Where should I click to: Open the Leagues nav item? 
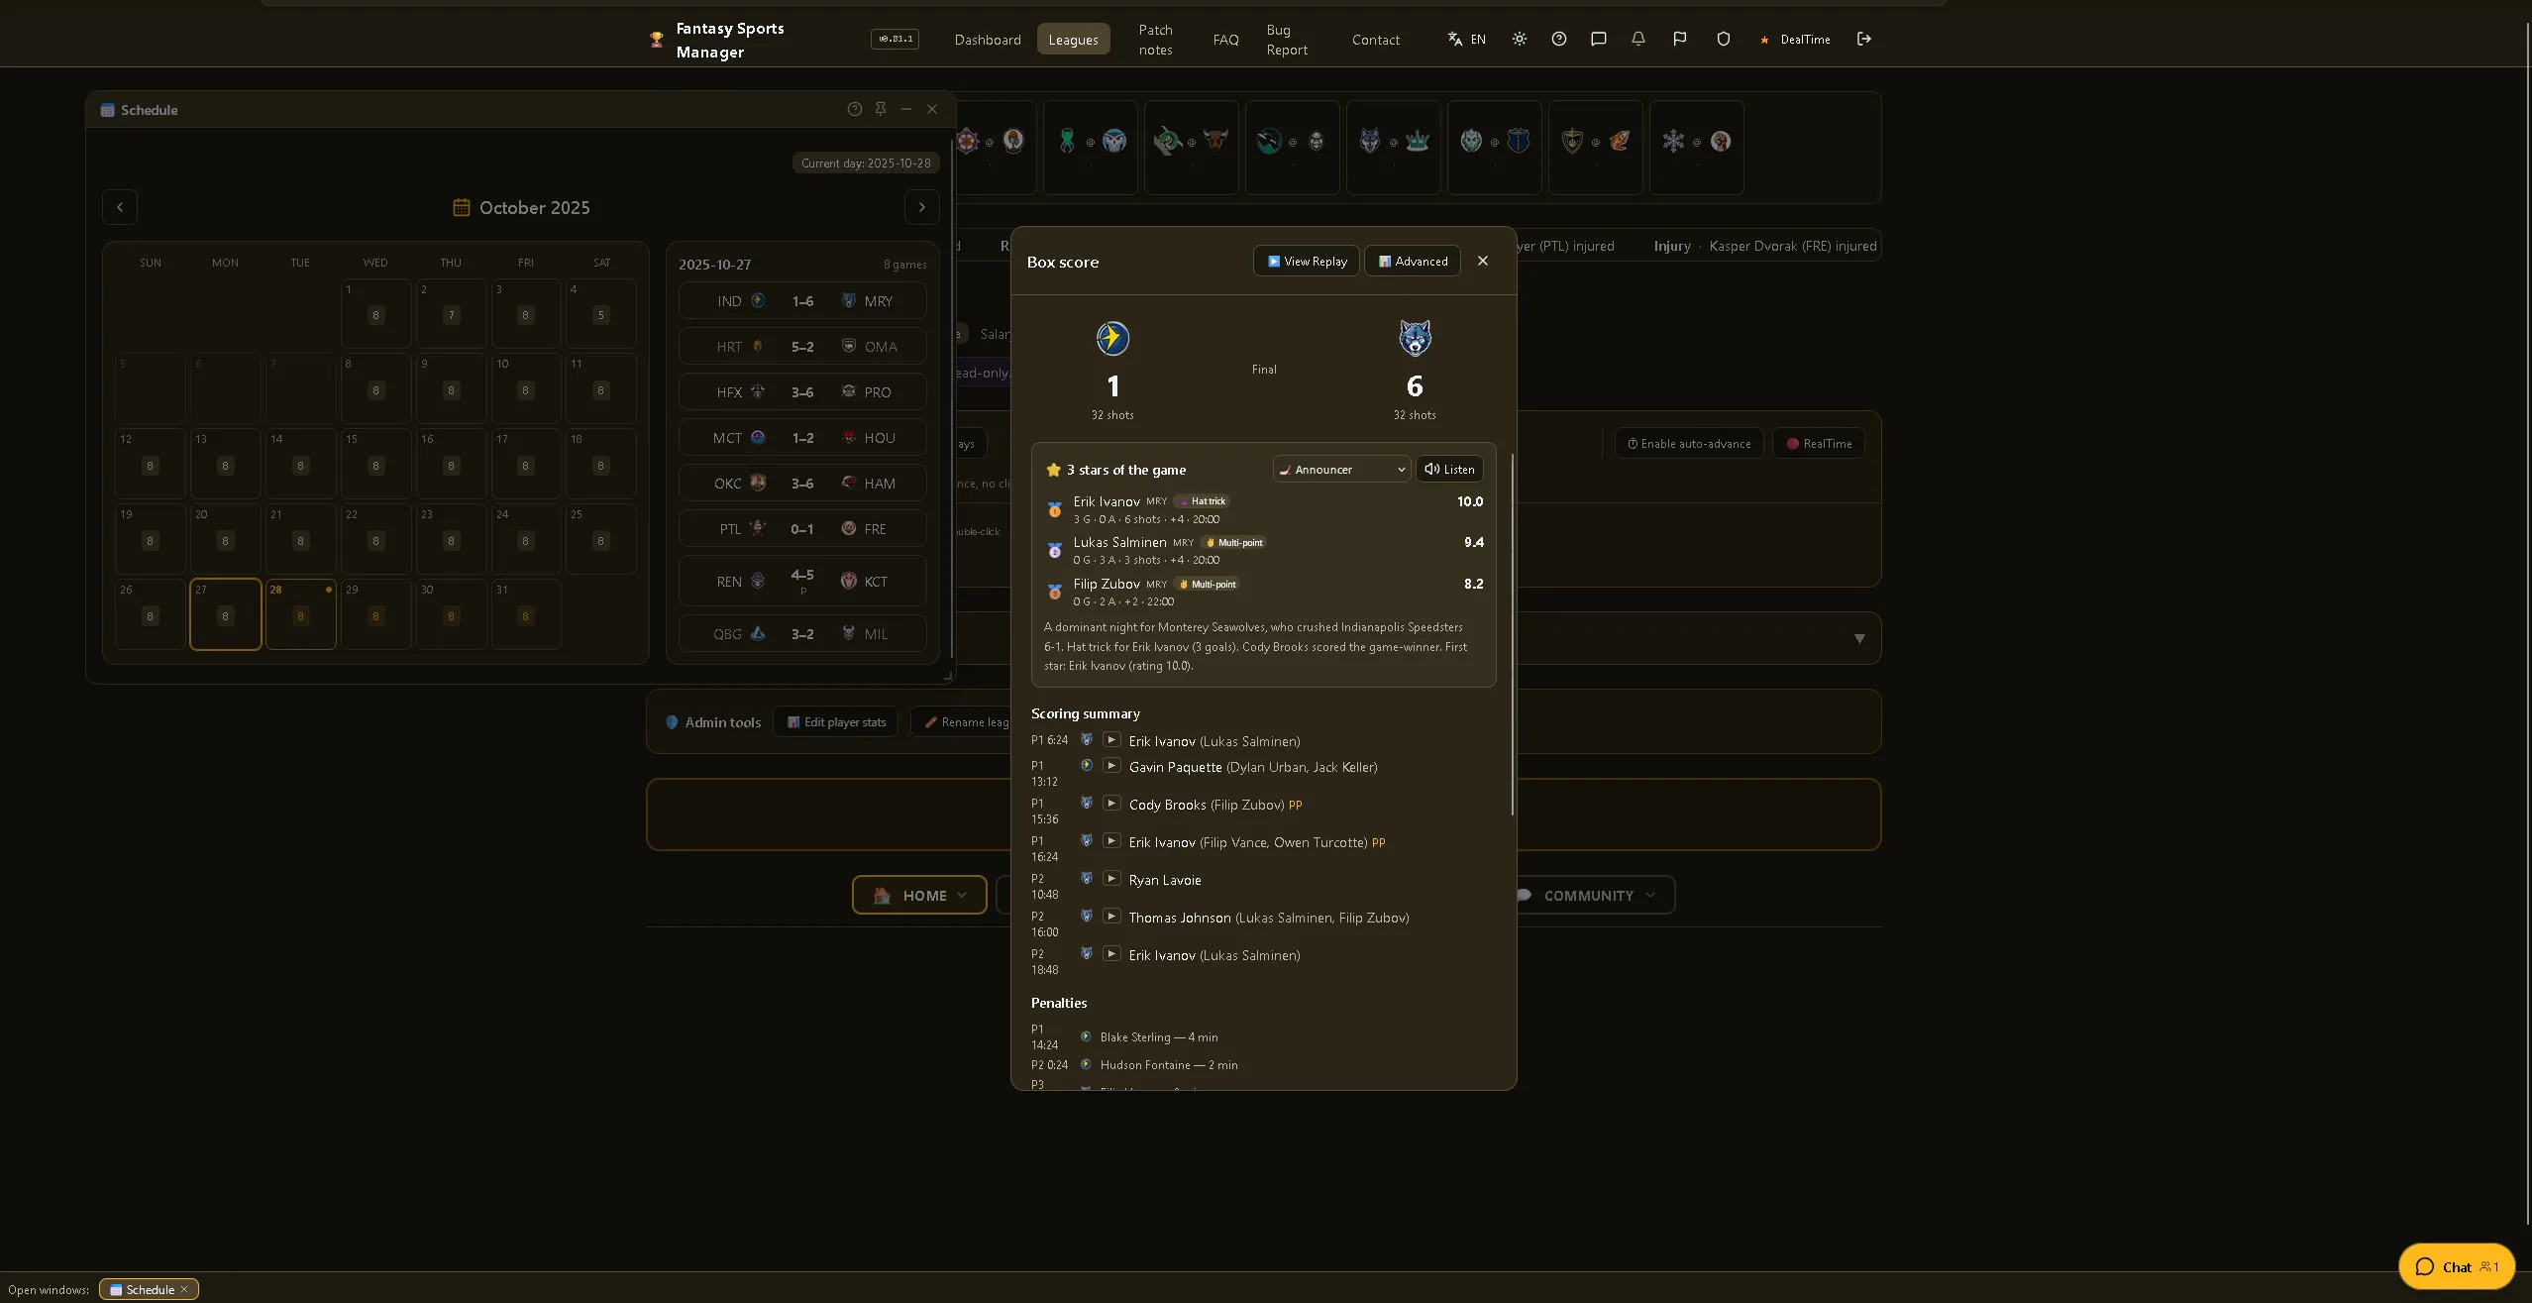click(x=1073, y=40)
